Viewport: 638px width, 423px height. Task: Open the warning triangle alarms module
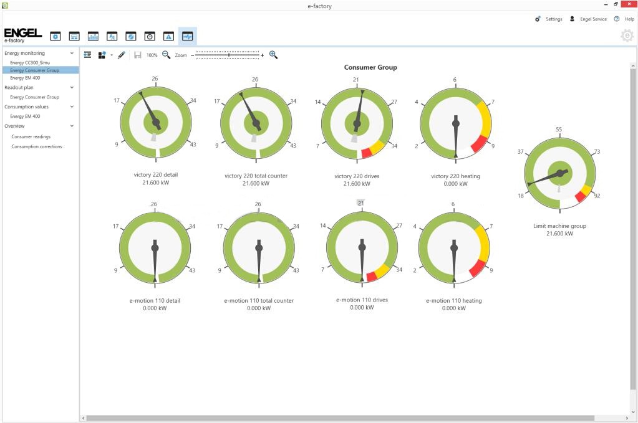point(168,36)
